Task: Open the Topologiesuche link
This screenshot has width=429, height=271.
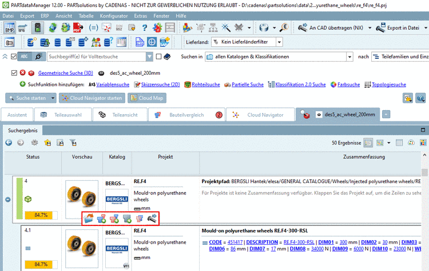Action: point(389,84)
